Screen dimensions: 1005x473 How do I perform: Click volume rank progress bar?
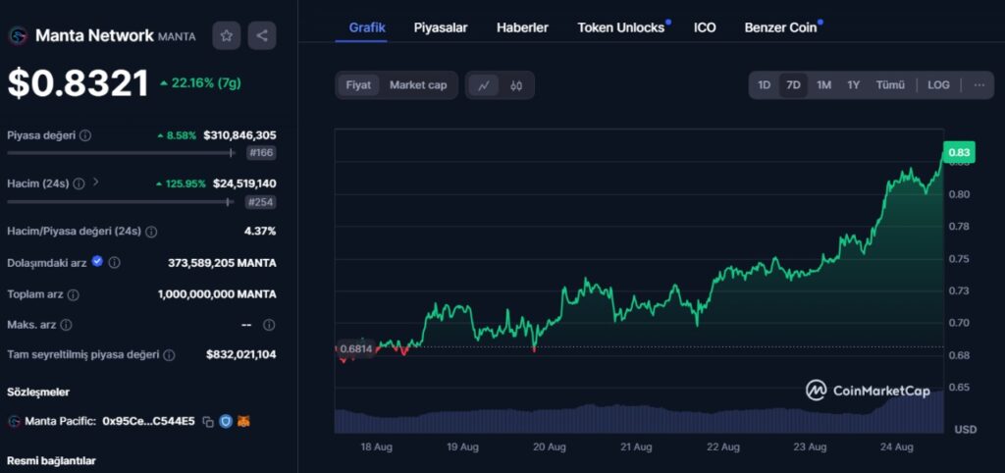[120, 202]
